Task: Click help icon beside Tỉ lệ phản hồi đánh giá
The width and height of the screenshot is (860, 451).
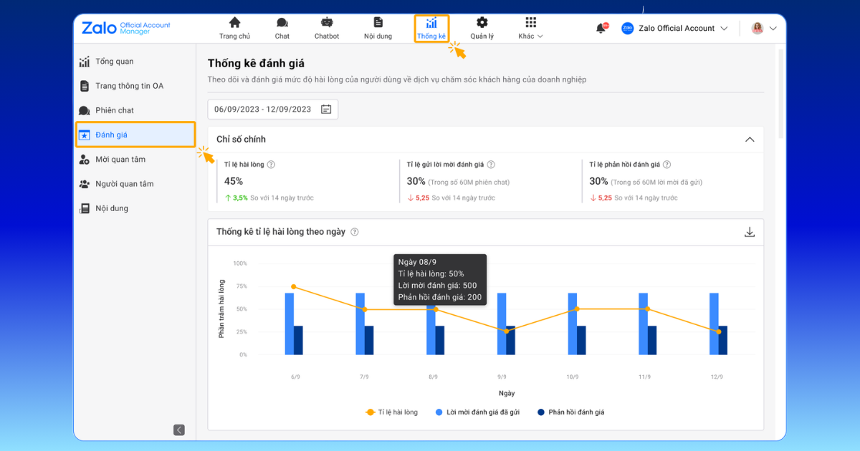Action: 666,165
